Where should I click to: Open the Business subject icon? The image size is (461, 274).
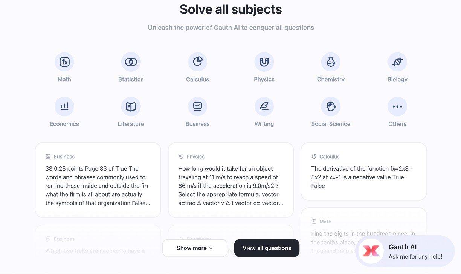(x=198, y=106)
